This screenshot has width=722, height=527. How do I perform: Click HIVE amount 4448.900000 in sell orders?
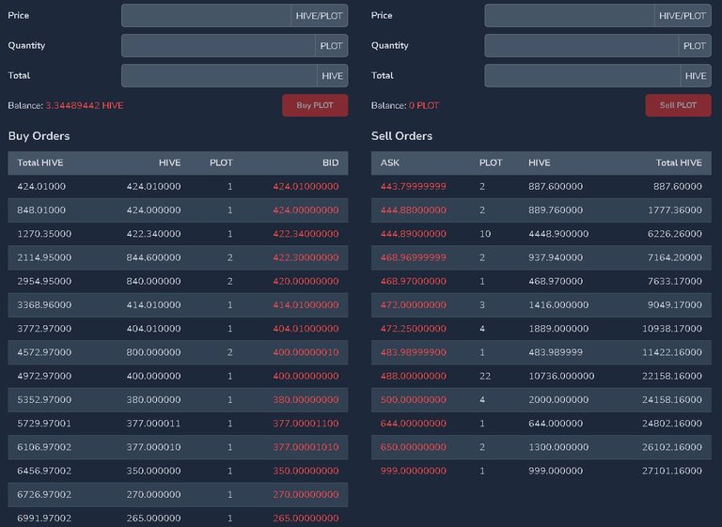click(558, 234)
